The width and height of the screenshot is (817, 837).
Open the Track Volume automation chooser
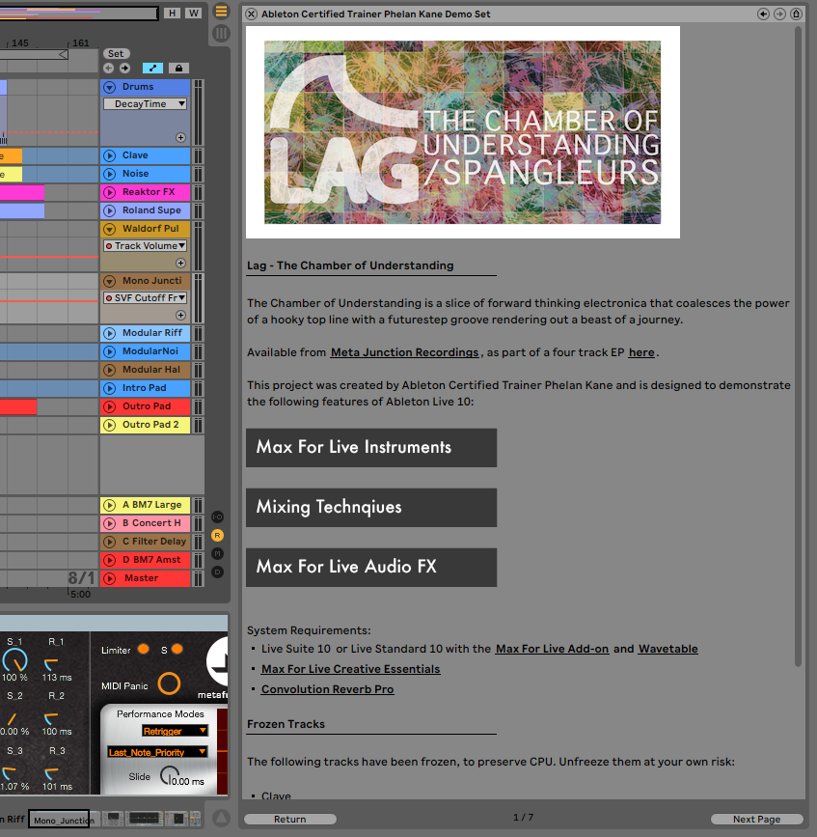pos(145,245)
